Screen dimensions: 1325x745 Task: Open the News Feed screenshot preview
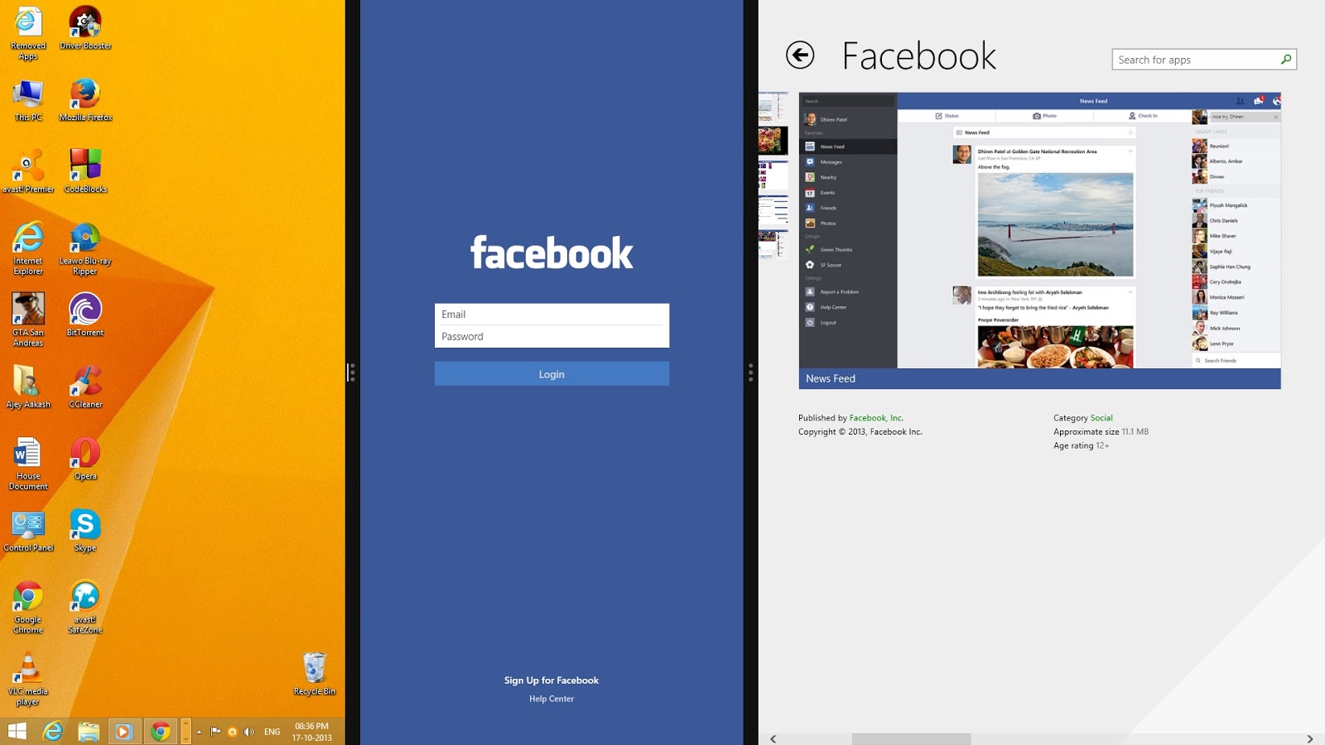(x=1040, y=240)
